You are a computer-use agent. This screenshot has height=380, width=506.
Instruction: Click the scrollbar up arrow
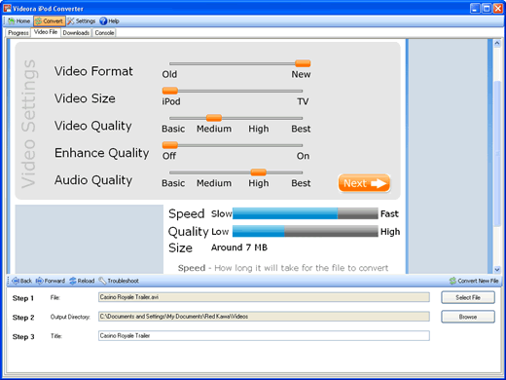(x=497, y=43)
